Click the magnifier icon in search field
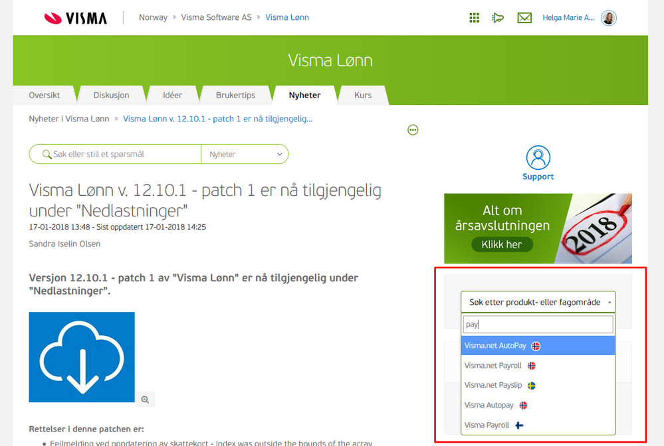 pos(47,154)
